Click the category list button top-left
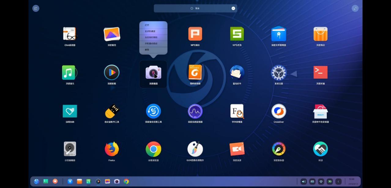Screen dimensions: 391x188 point(36,8)
